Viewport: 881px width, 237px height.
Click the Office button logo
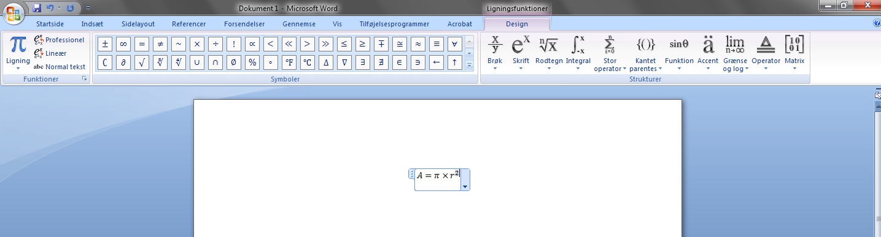pyautogui.click(x=14, y=13)
